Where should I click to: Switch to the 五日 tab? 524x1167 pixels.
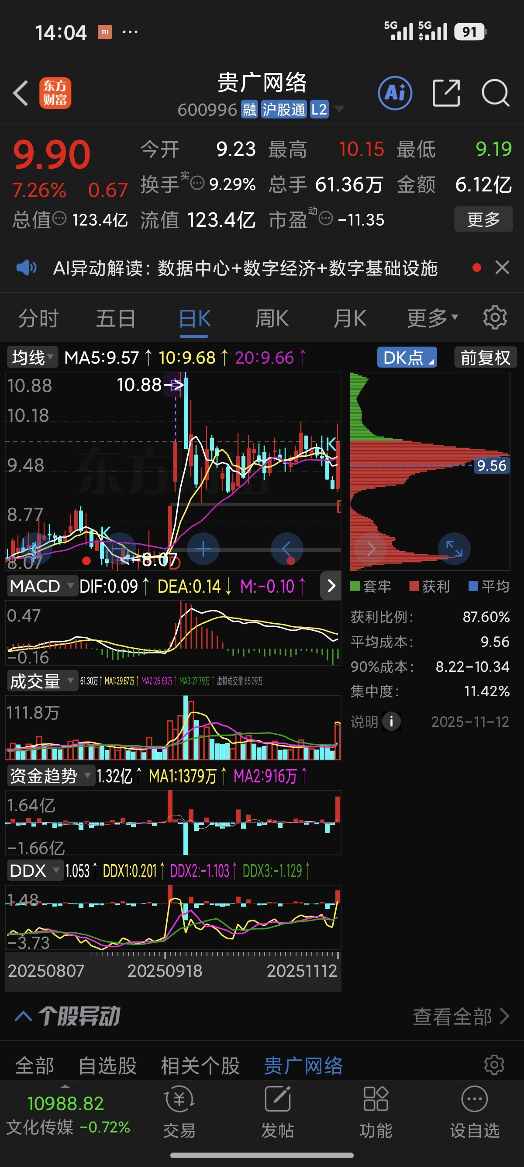[116, 318]
